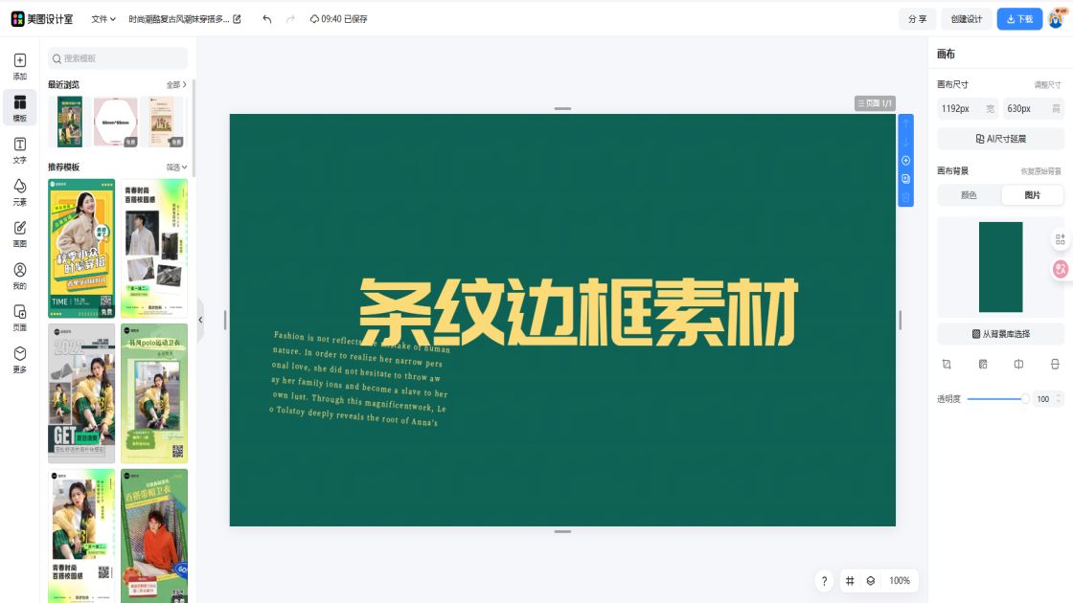Open the 元素 (Elements) panel
The width and height of the screenshot is (1073, 603).
click(x=20, y=191)
